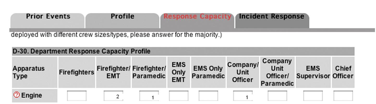The width and height of the screenshot is (376, 104).
Task: Select the Engine EMS Only EMT field
Action: 179,96
